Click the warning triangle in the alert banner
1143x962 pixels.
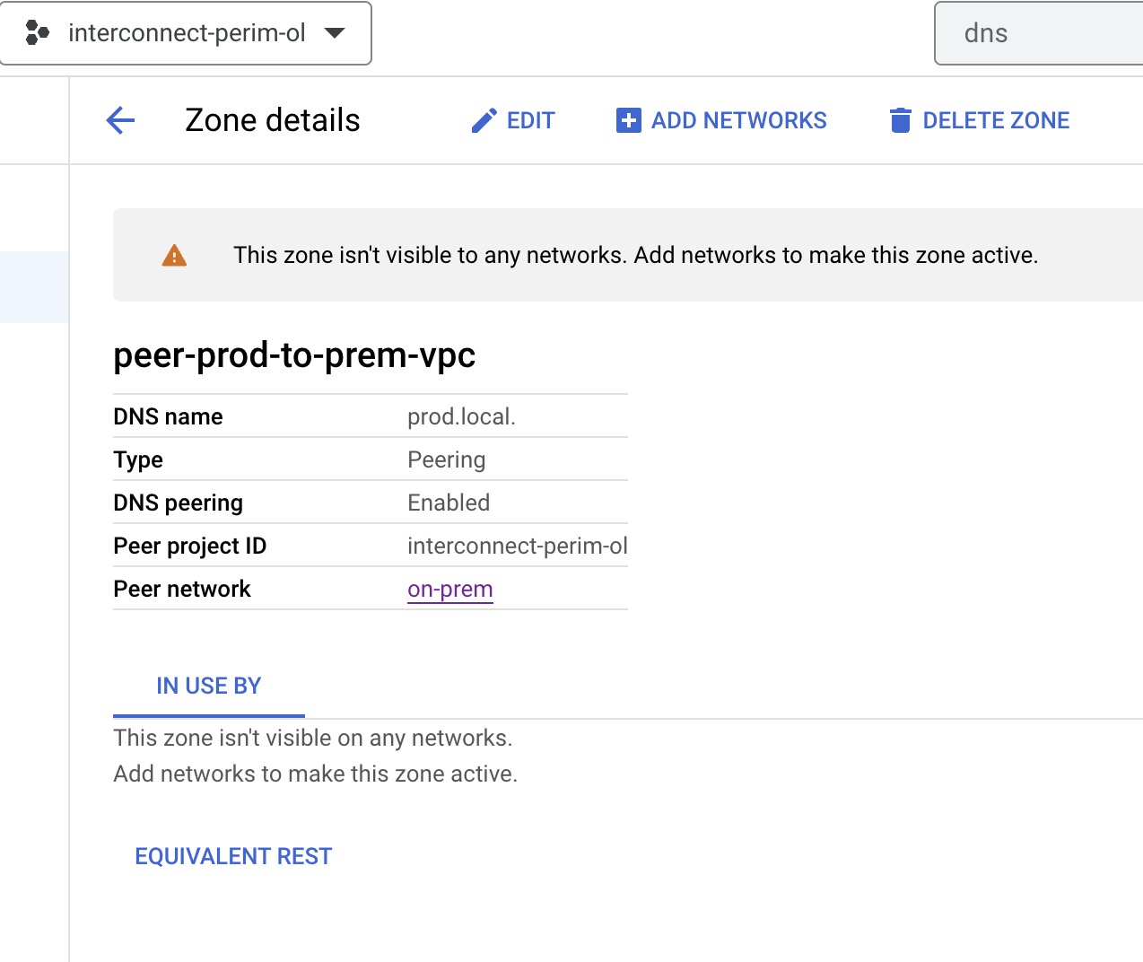tap(173, 254)
